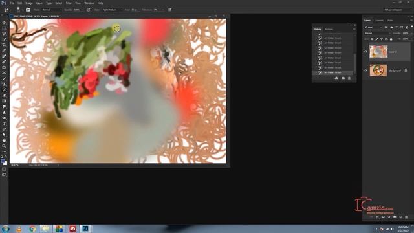Select the Eraser tool

pos(4,95)
